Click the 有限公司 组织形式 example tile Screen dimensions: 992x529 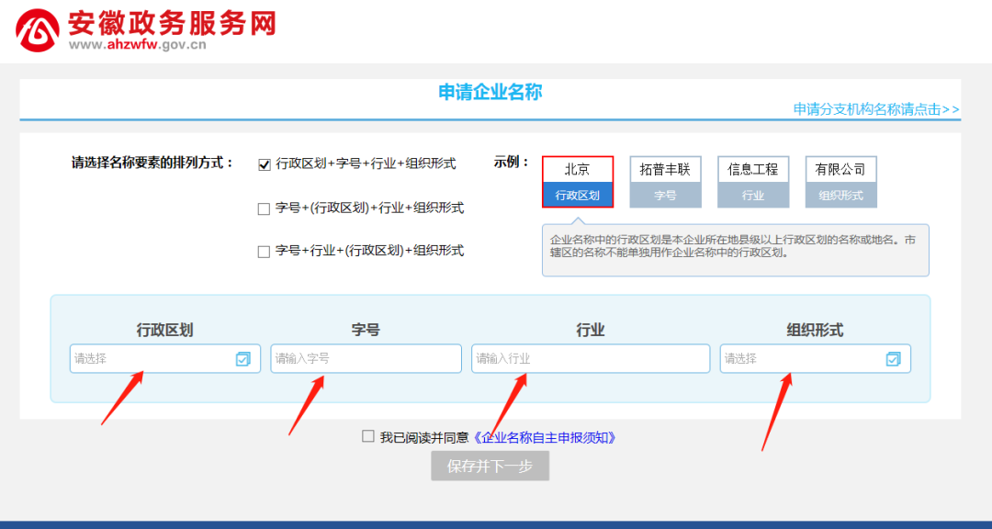[840, 169]
